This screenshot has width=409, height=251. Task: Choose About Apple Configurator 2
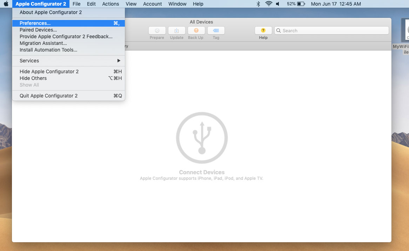pyautogui.click(x=69, y=12)
